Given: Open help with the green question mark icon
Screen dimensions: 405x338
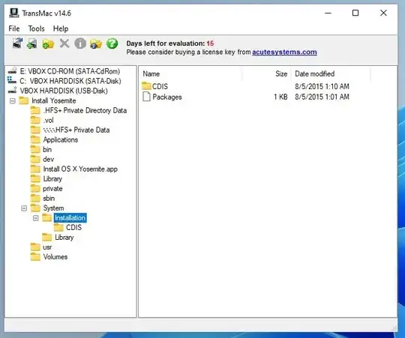Looking at the screenshot, I should point(112,43).
